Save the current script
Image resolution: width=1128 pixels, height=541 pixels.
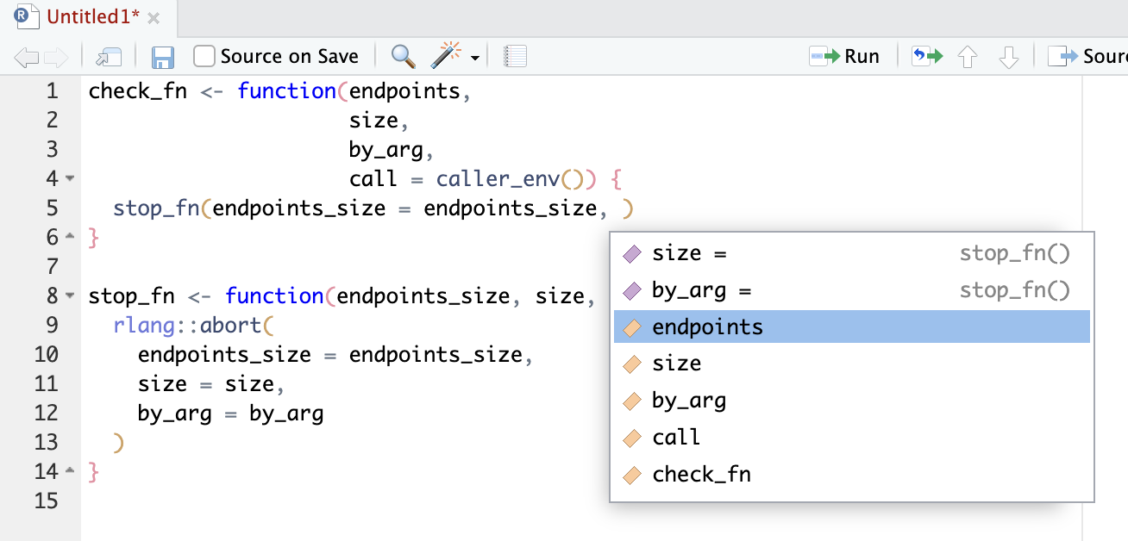coord(162,55)
